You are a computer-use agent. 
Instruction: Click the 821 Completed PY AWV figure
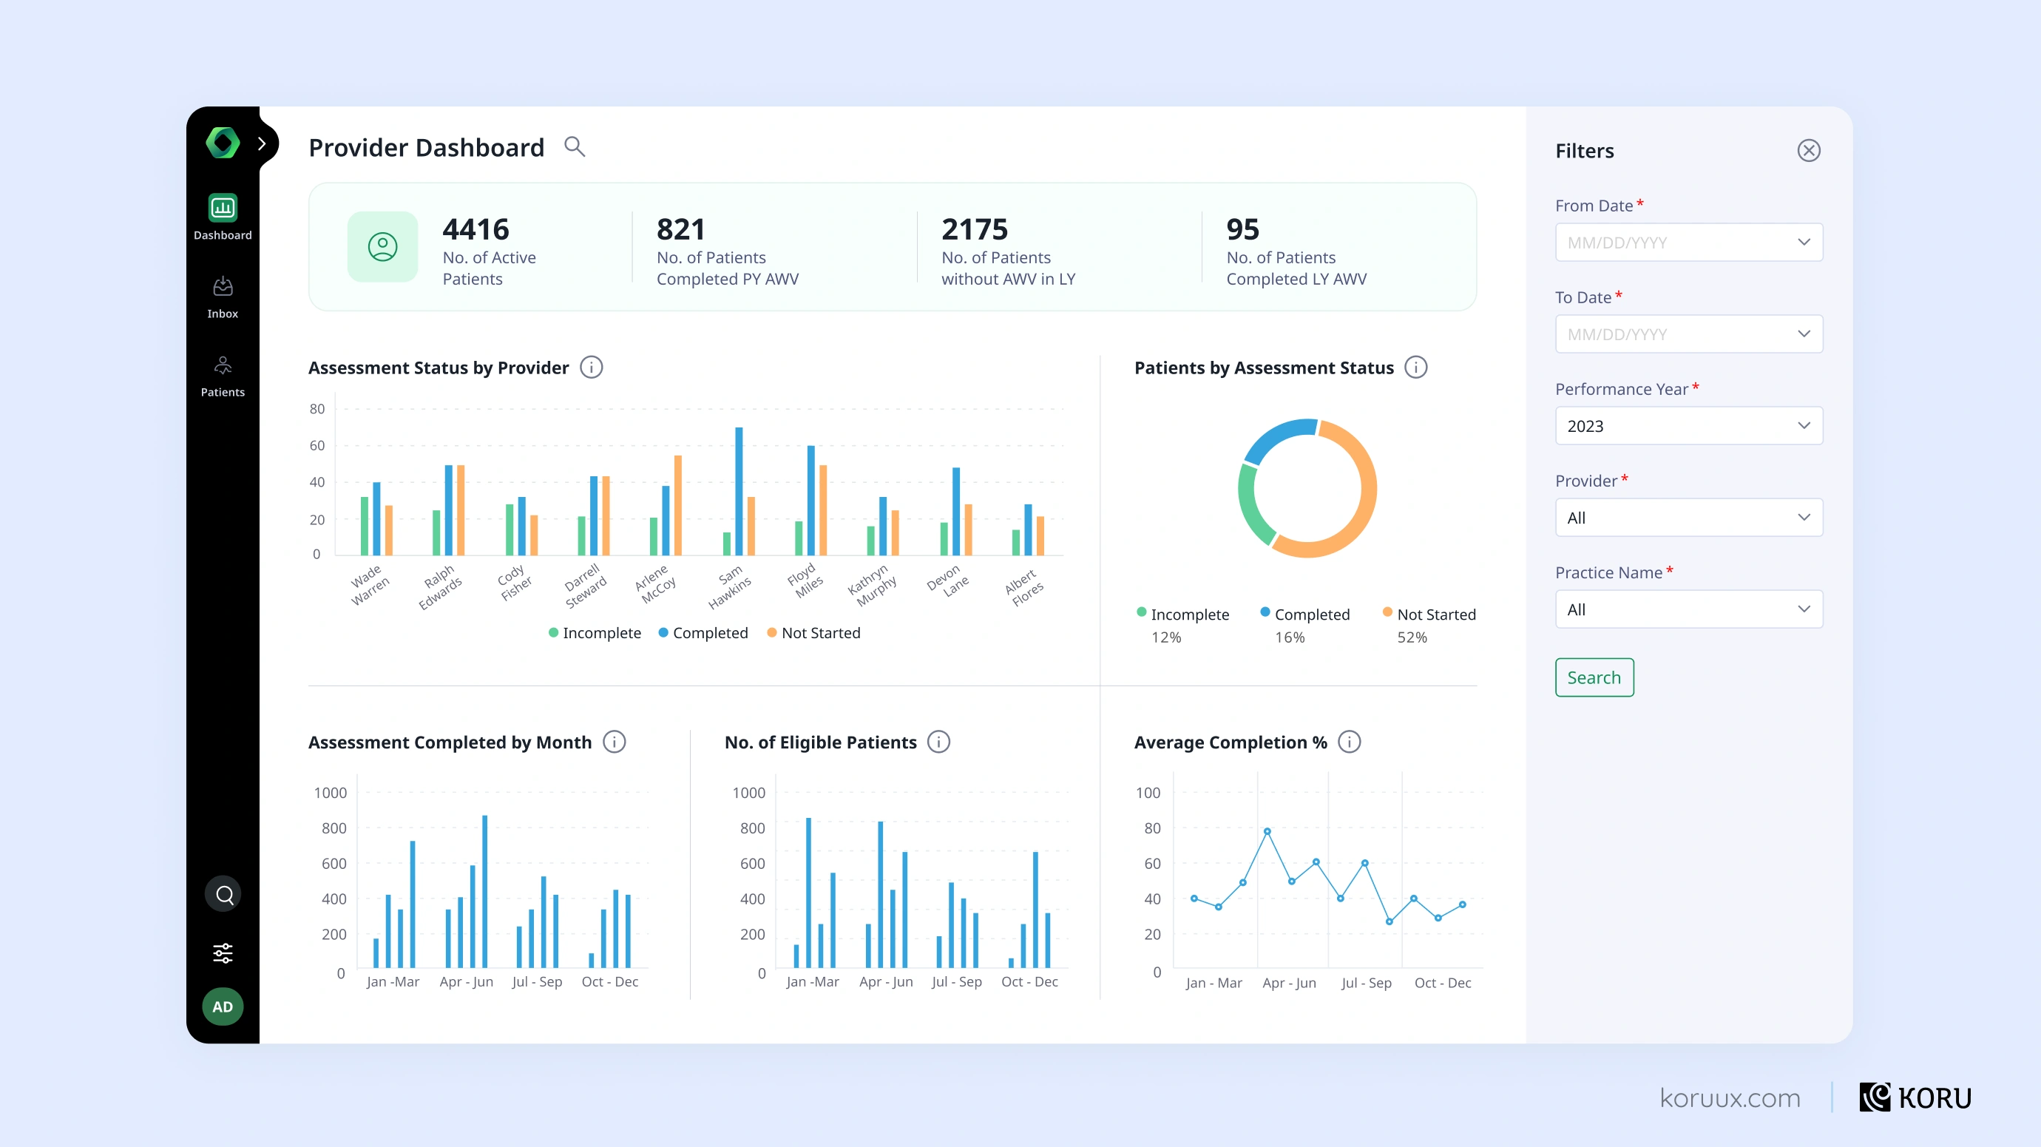click(680, 230)
